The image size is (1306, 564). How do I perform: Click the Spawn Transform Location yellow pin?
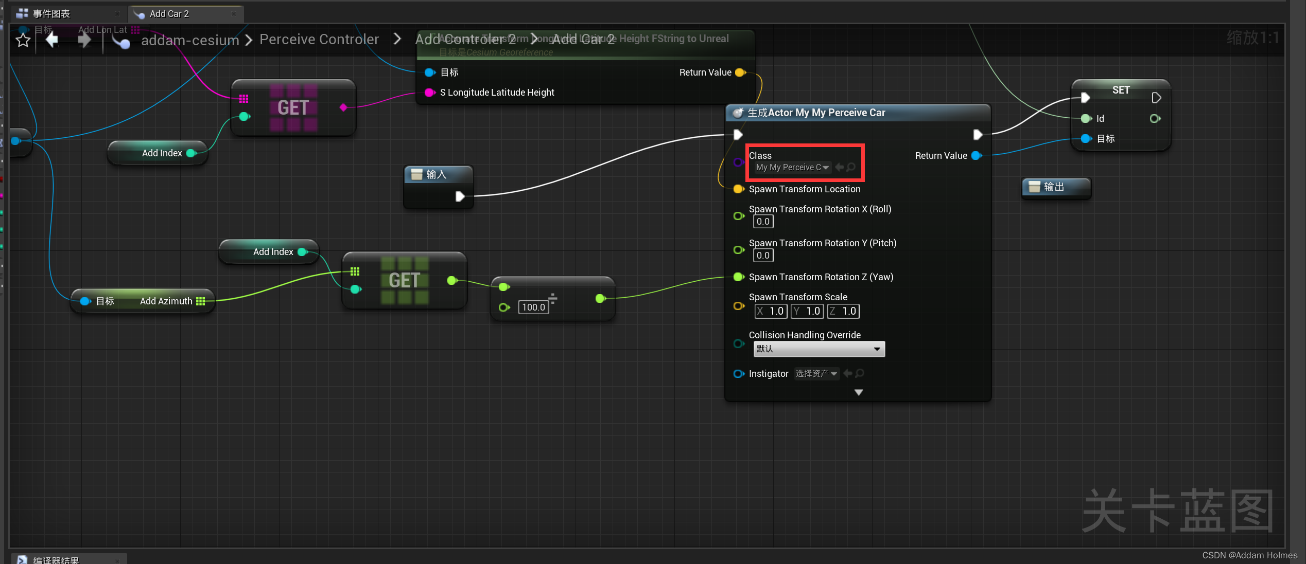(x=739, y=189)
